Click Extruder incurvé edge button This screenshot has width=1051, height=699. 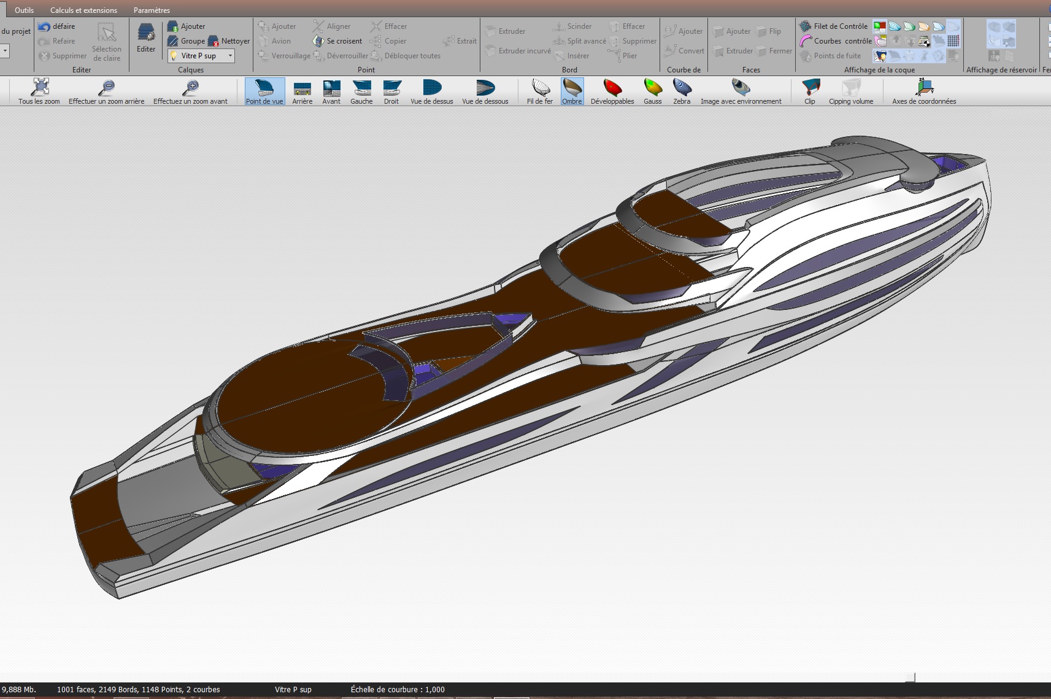coord(518,51)
